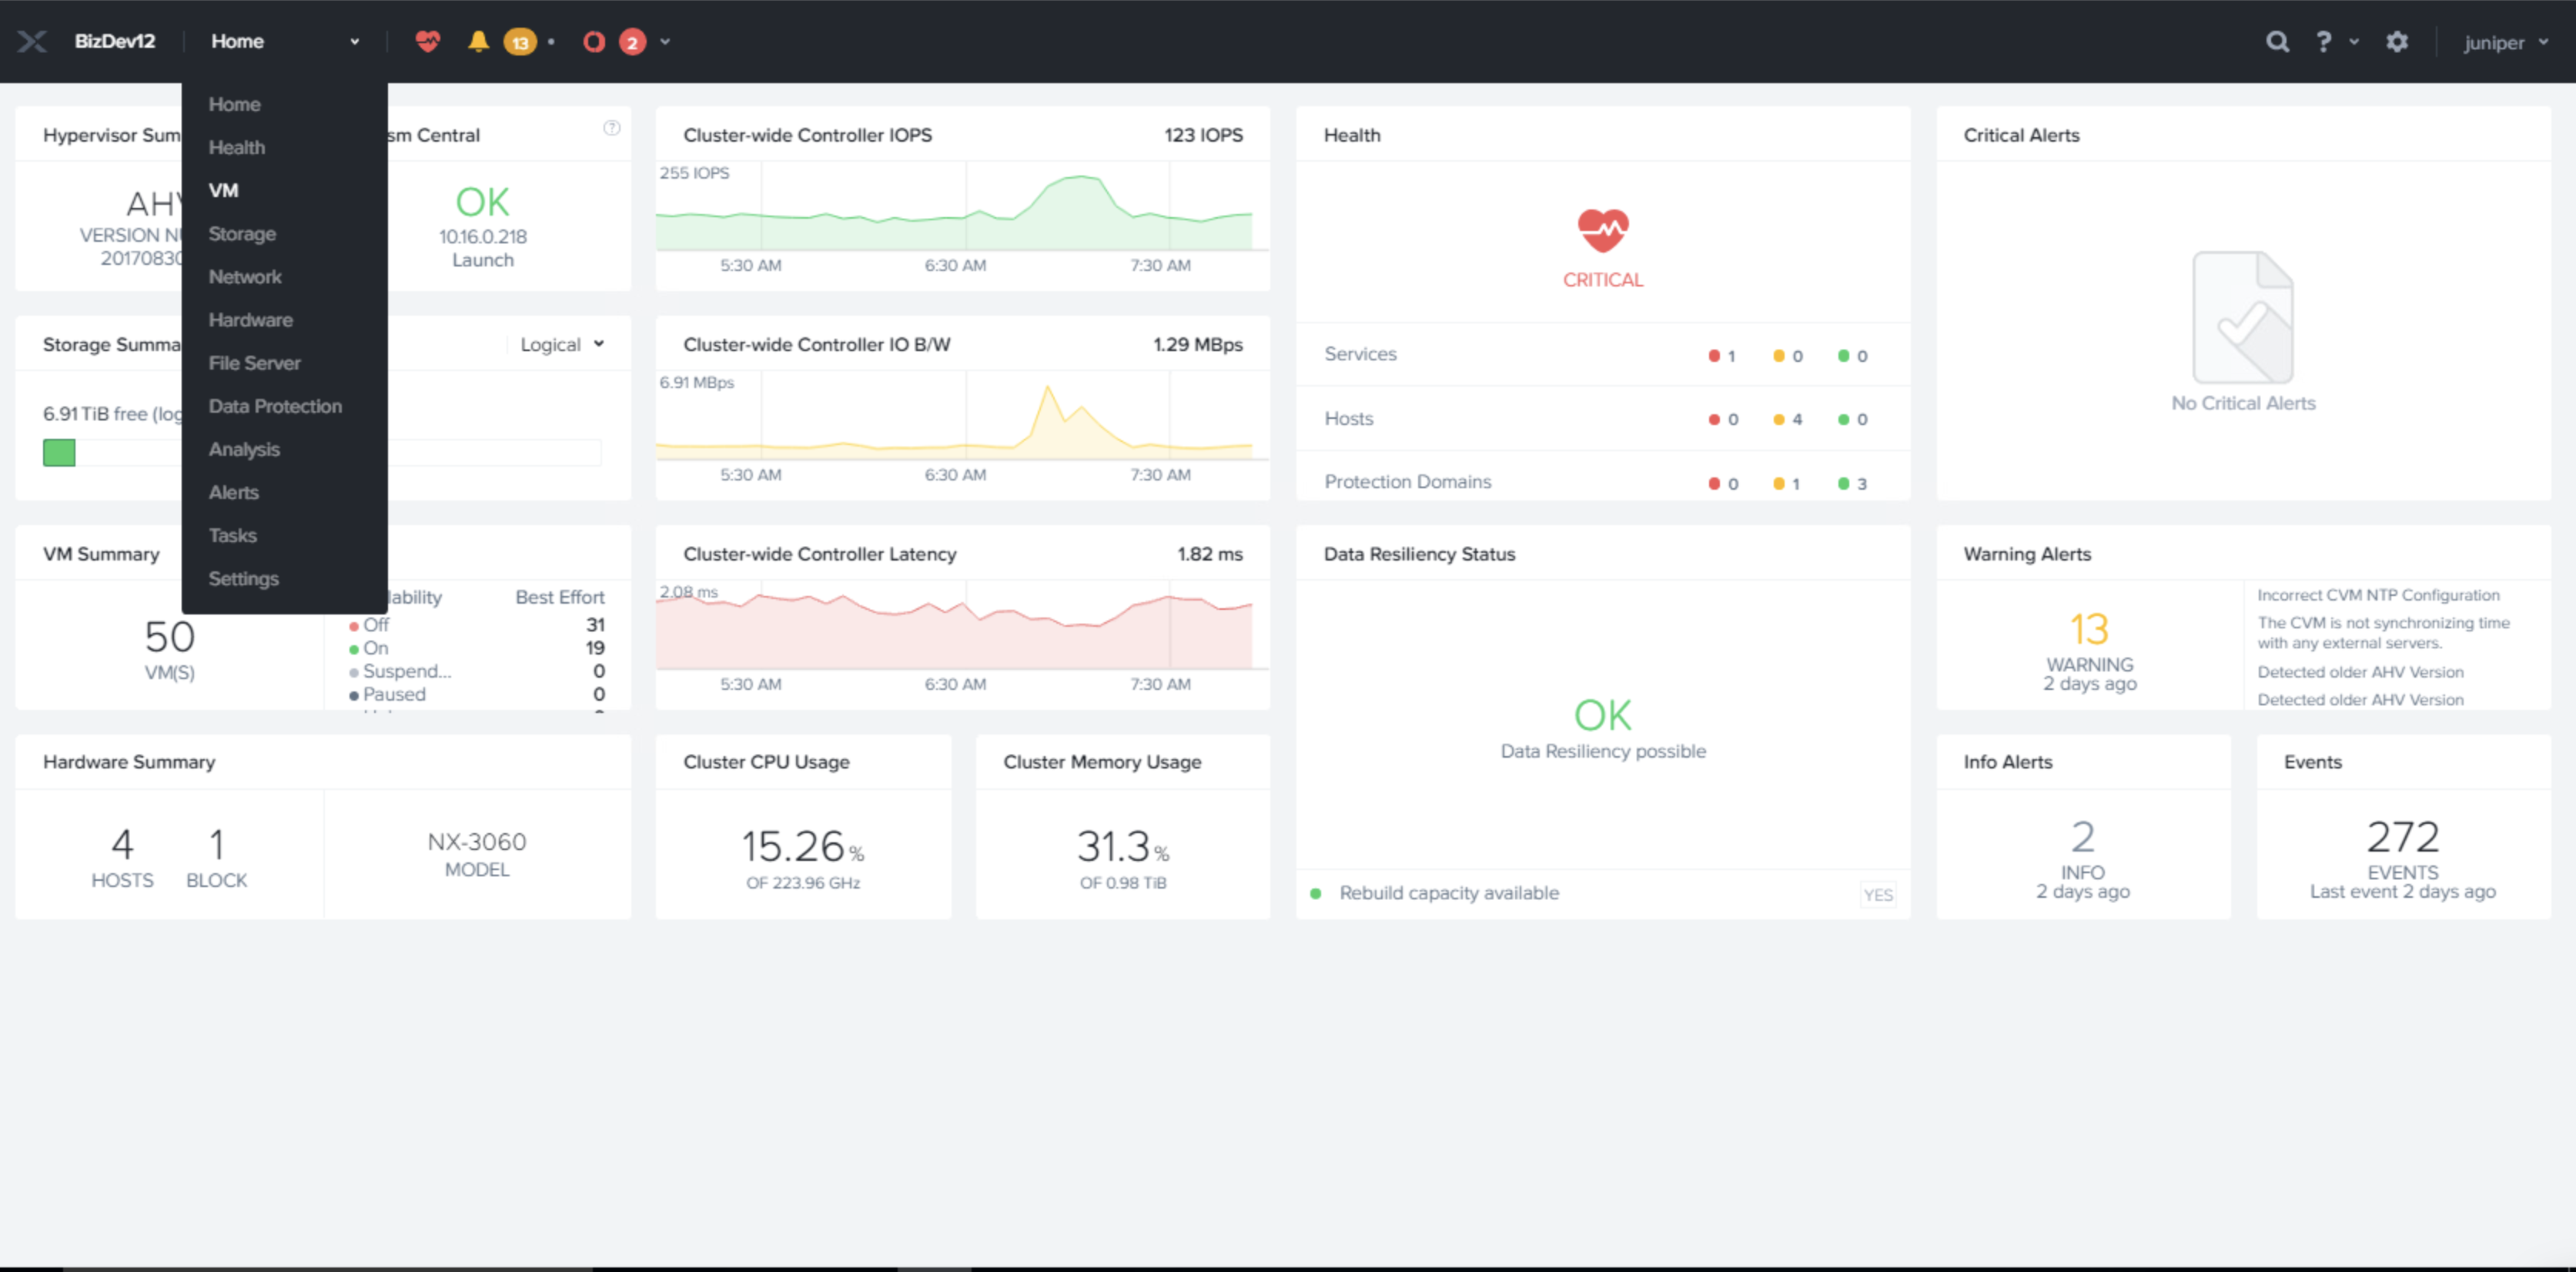Open the settings gear icon
2576x1272 pixels.
tap(2397, 41)
